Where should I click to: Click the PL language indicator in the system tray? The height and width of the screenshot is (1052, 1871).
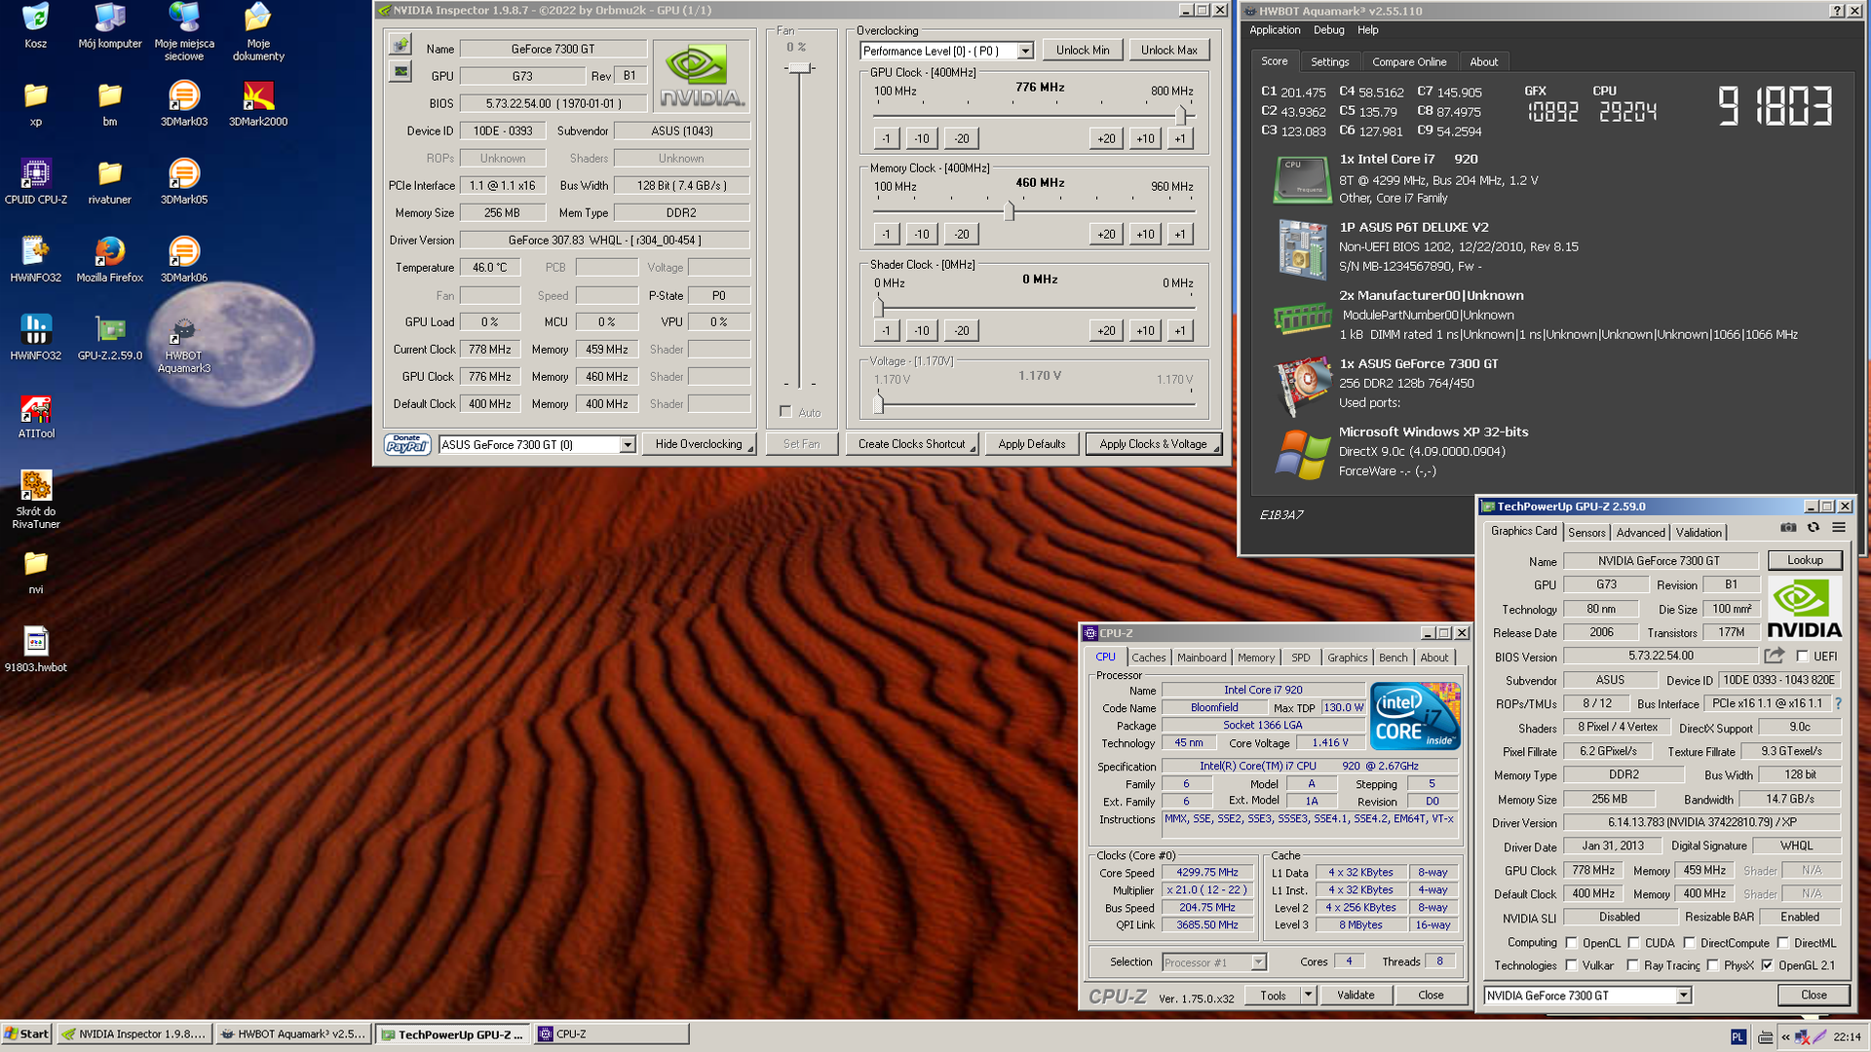[1738, 1036]
